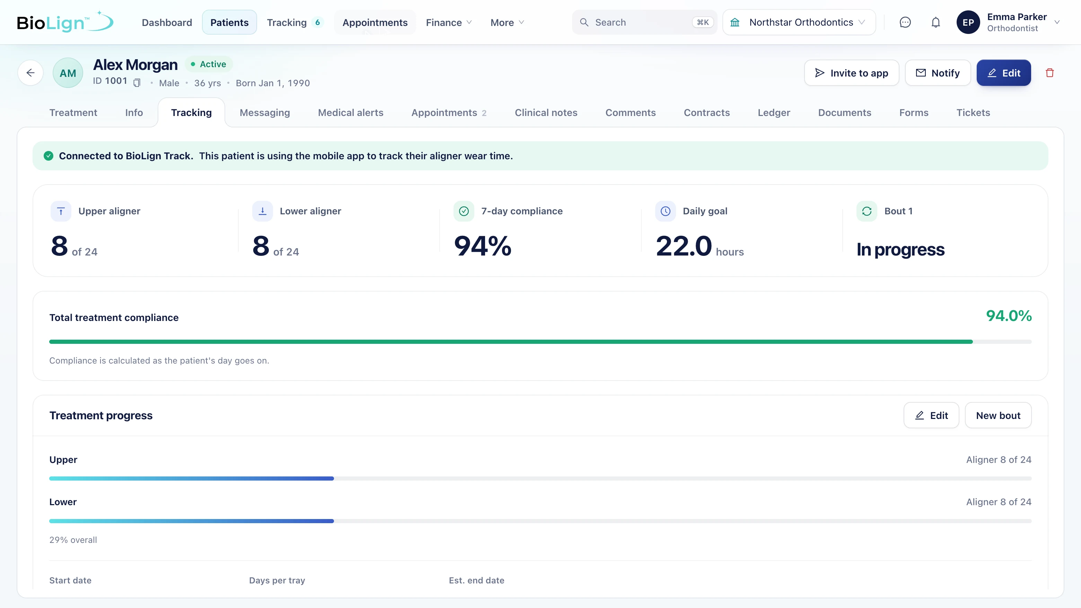1081x608 pixels.
Task: Click the search magnifier icon
Action: 584,22
